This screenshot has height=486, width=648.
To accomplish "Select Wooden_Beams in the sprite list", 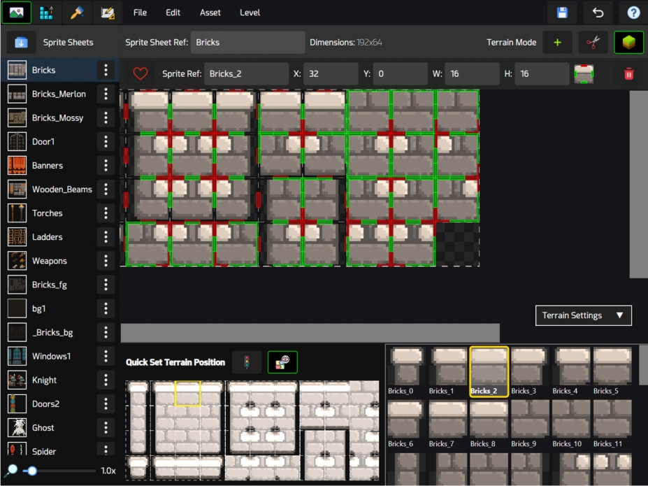I will pos(62,189).
